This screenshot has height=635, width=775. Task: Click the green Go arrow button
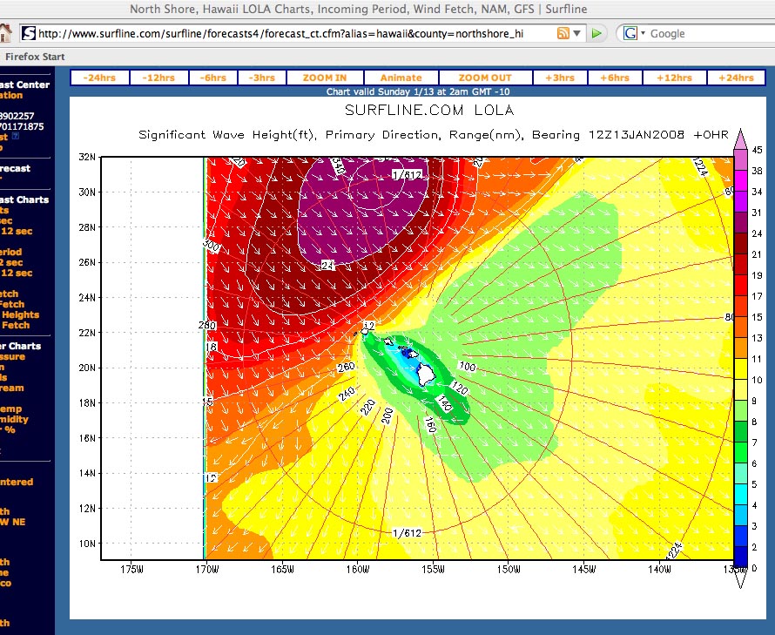596,33
